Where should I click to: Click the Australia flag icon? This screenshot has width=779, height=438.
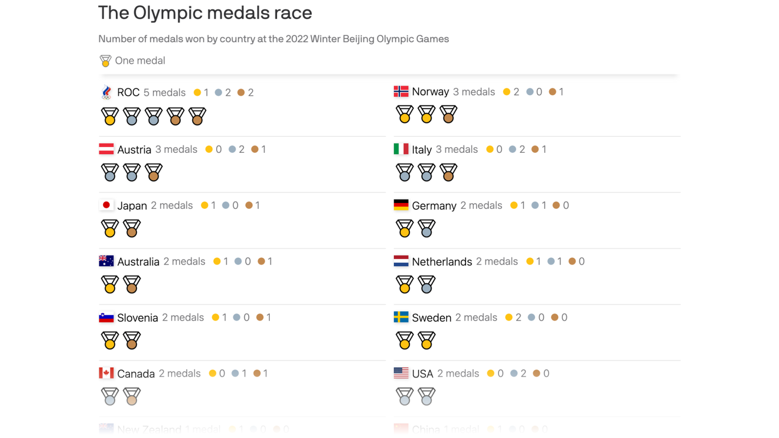(106, 261)
